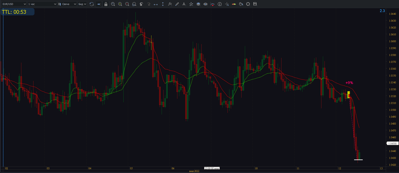Toggle the auto-shift chart arrow button
The image size is (399, 173).
99,4
